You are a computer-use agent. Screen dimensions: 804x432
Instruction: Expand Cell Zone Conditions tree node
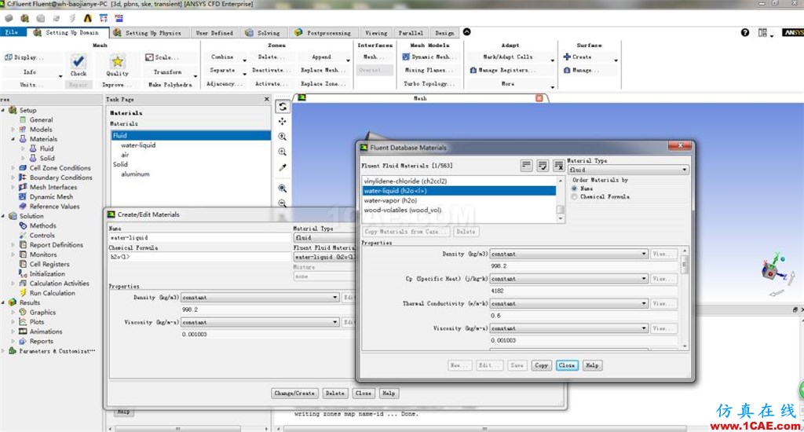(x=13, y=168)
